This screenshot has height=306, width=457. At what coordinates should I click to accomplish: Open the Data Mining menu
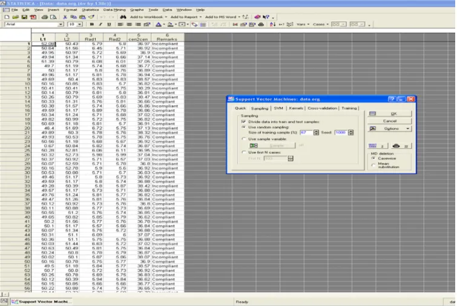coord(114,10)
